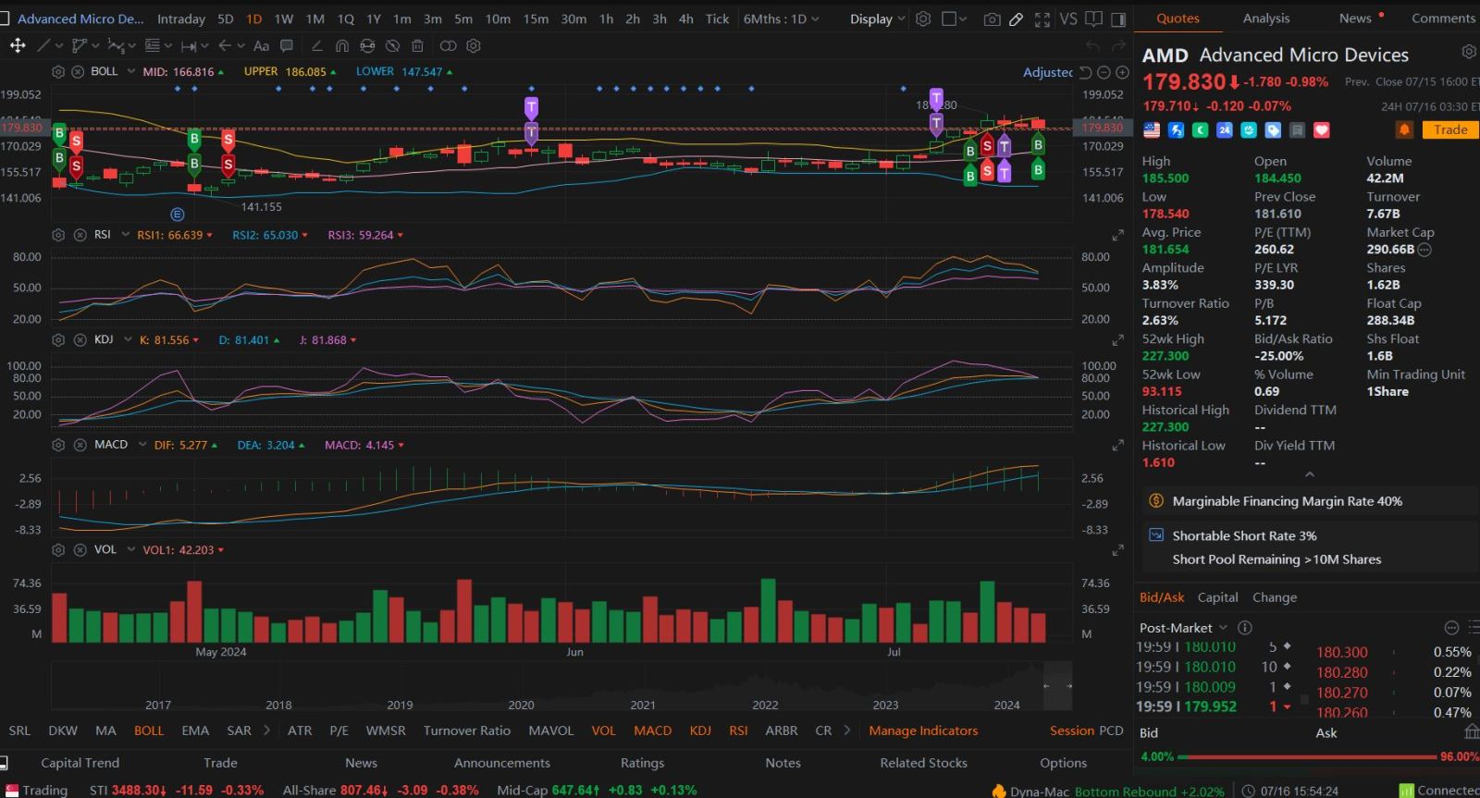This screenshot has height=798, width=1480.
Task: Open drawing toolbar gear settings
Action: coord(474,45)
